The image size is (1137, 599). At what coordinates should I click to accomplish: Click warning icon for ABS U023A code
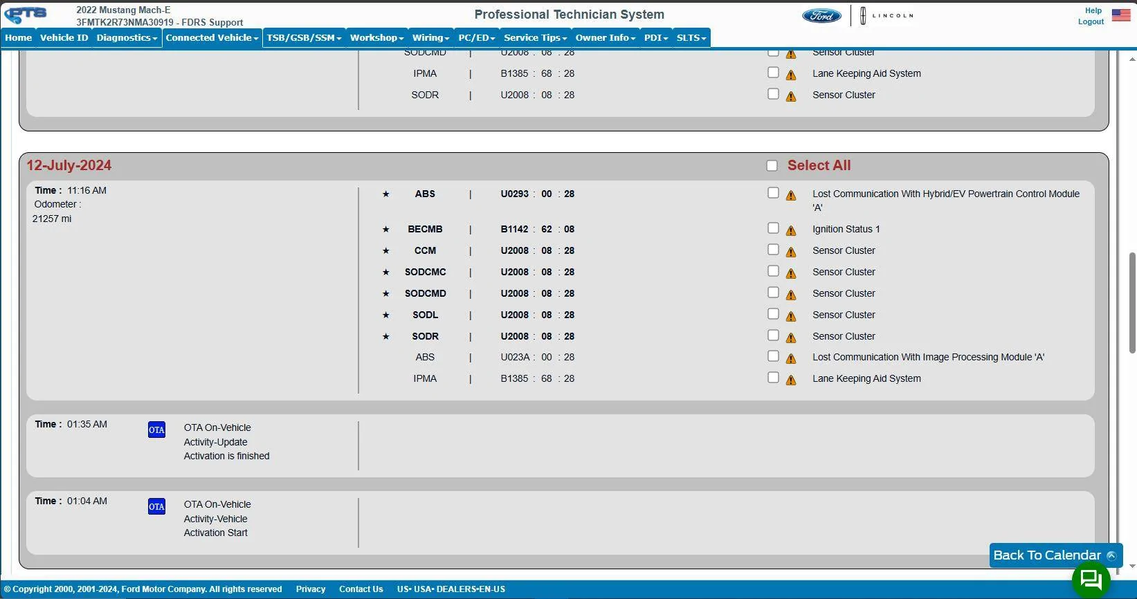pyautogui.click(x=791, y=359)
